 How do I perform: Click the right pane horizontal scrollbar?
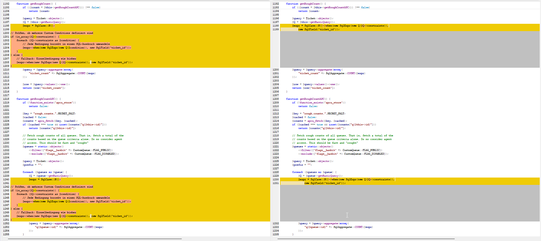click(366, 239)
